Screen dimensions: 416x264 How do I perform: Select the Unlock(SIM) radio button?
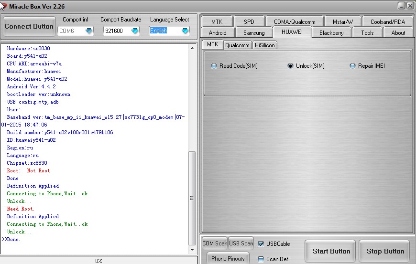pos(291,66)
